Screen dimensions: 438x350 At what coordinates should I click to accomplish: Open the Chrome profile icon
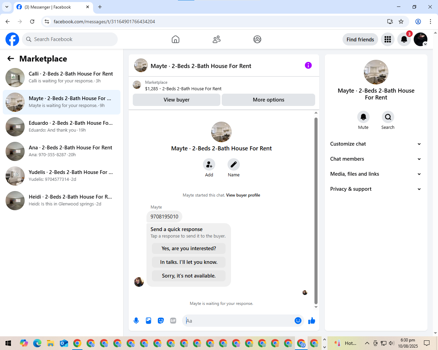(x=418, y=22)
